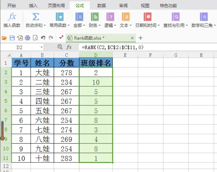Switch to the 审阅 (Review) tab
This screenshot has width=217, height=172.
coord(123,6)
